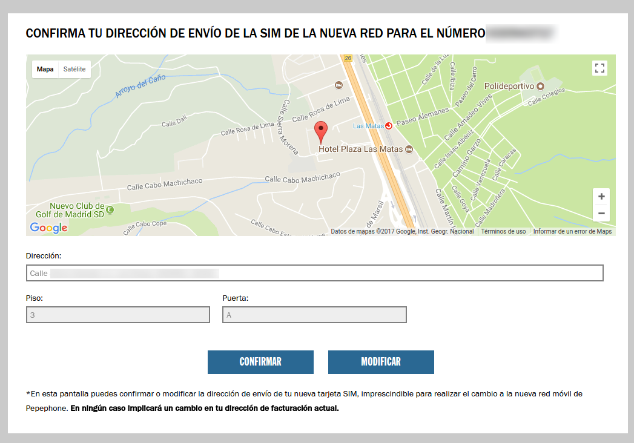Click the Calle Sierra Morena label
The width and height of the screenshot is (634, 443).
coord(288,127)
